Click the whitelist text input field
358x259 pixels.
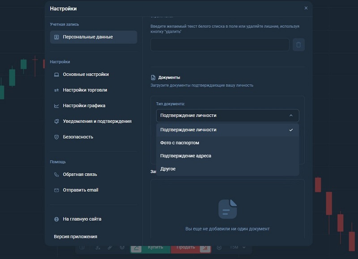coord(220,45)
